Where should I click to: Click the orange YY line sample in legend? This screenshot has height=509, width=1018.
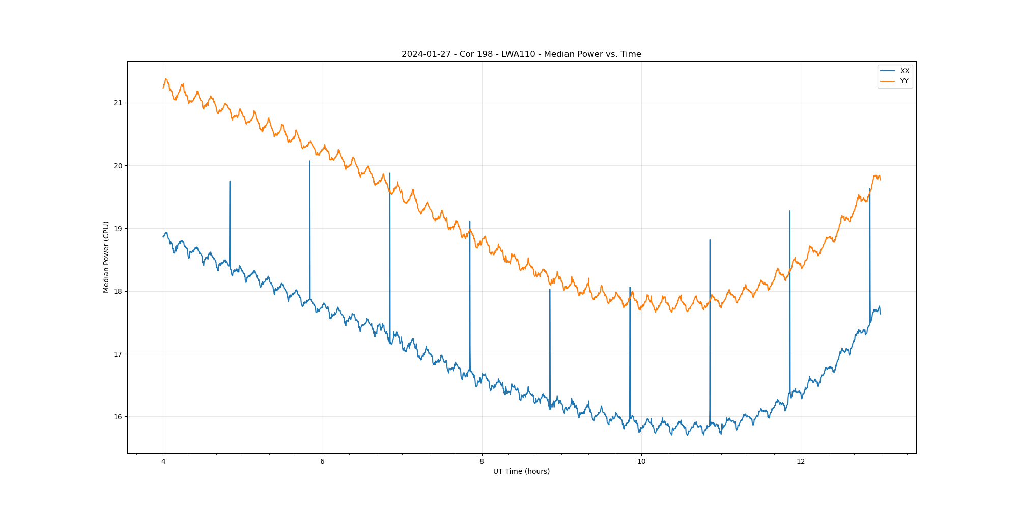coord(888,81)
